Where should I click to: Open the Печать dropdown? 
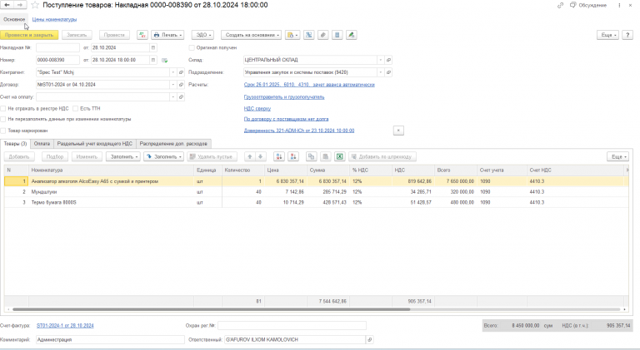pos(167,35)
